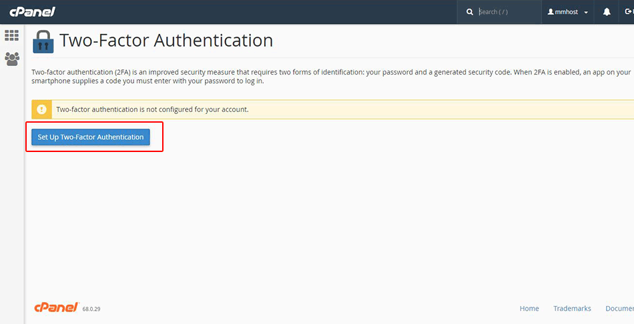Focus the Search ( / ) field
The width and height of the screenshot is (634, 324).
tap(507, 12)
